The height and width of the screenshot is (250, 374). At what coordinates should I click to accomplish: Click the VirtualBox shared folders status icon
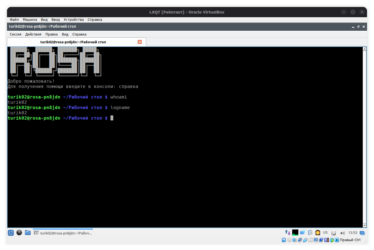coord(311,240)
